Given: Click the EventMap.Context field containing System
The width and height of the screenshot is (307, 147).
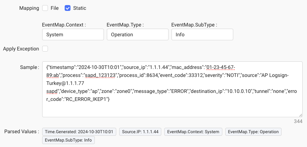Looking at the screenshot, I should coord(73,35).
